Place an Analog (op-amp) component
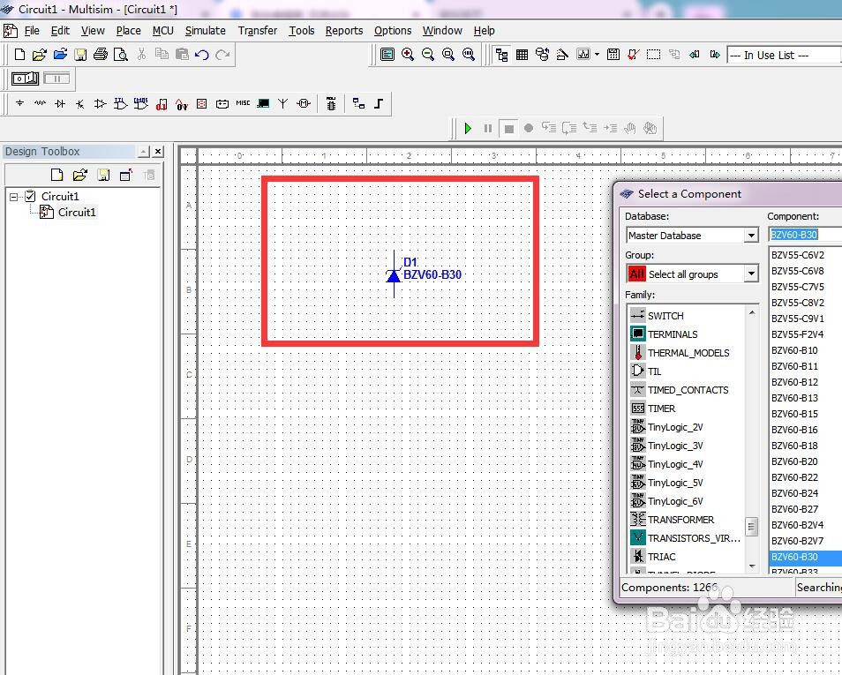Viewport: 842px width, 675px height. (x=100, y=103)
